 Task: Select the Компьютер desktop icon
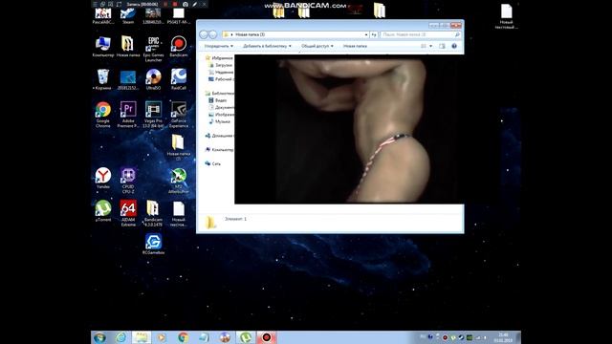click(x=103, y=47)
